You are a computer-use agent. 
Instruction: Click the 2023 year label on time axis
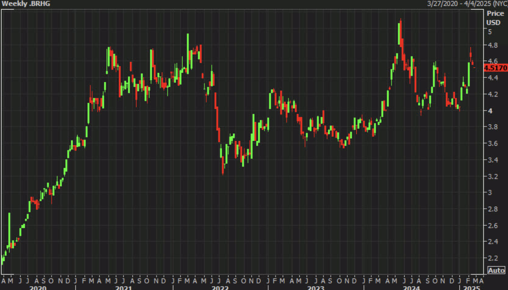coord(316,287)
